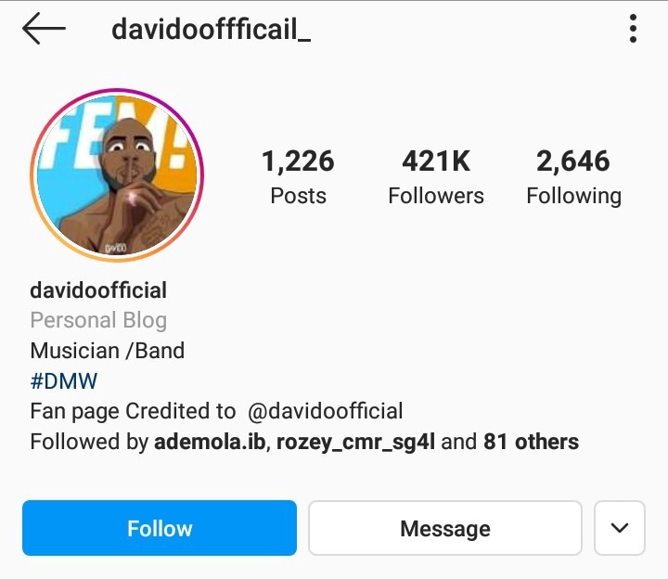Open the 1,226 Posts count
Image resolution: width=668 pixels, height=579 pixels.
tap(298, 177)
